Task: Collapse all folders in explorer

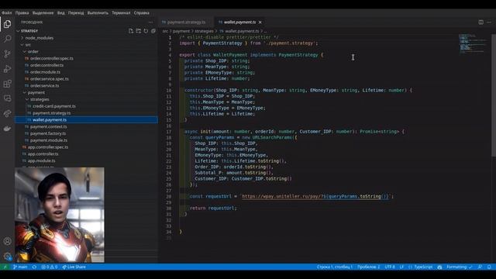Action: pos(153,31)
